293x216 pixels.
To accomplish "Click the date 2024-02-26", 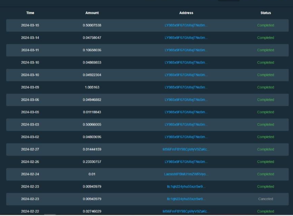I will coord(30,162).
